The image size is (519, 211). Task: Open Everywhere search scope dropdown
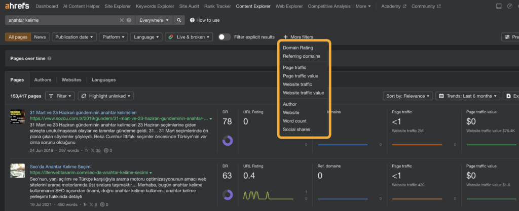click(154, 20)
